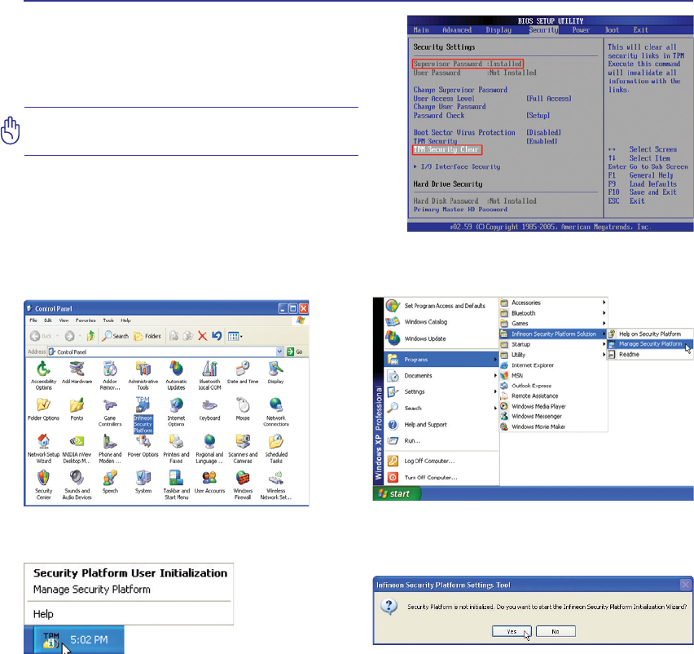Open Administrative Tools icon
Image resolution: width=694 pixels, height=654 pixels.
(x=143, y=375)
